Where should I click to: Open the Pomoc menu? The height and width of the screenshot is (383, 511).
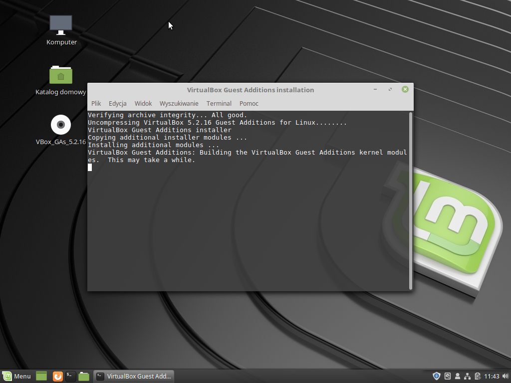[x=249, y=103]
